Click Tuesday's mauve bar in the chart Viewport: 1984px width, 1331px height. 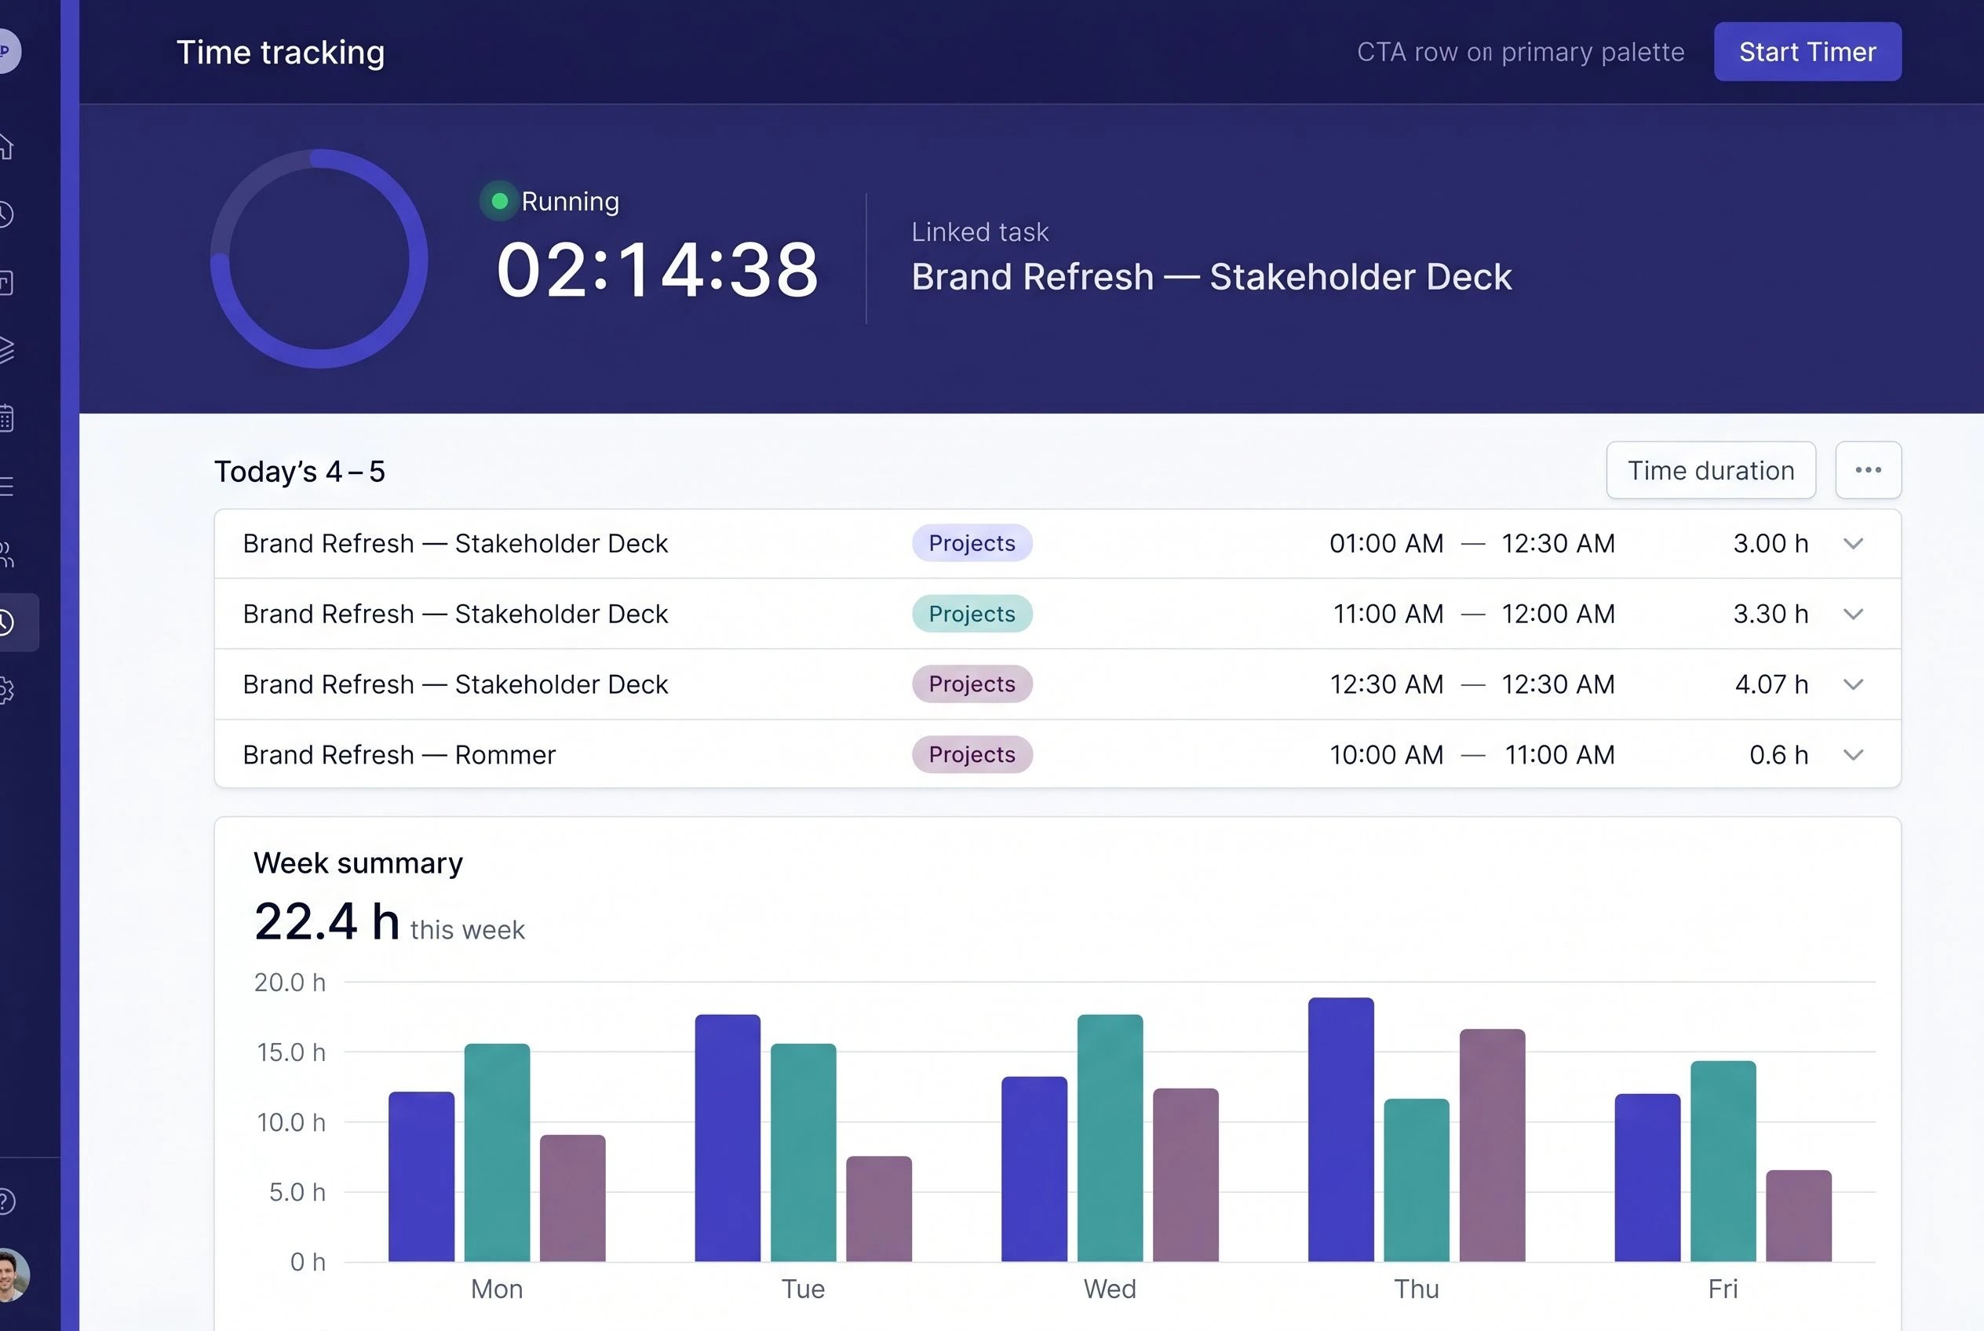879,1209
